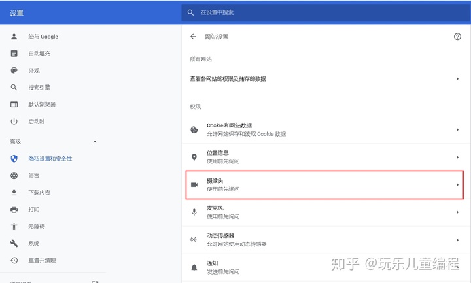Click the cookie icon in permissions list
The width and height of the screenshot is (471, 283).
(194, 130)
